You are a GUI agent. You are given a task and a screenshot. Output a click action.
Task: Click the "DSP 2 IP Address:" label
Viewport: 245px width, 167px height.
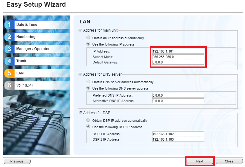(106, 139)
